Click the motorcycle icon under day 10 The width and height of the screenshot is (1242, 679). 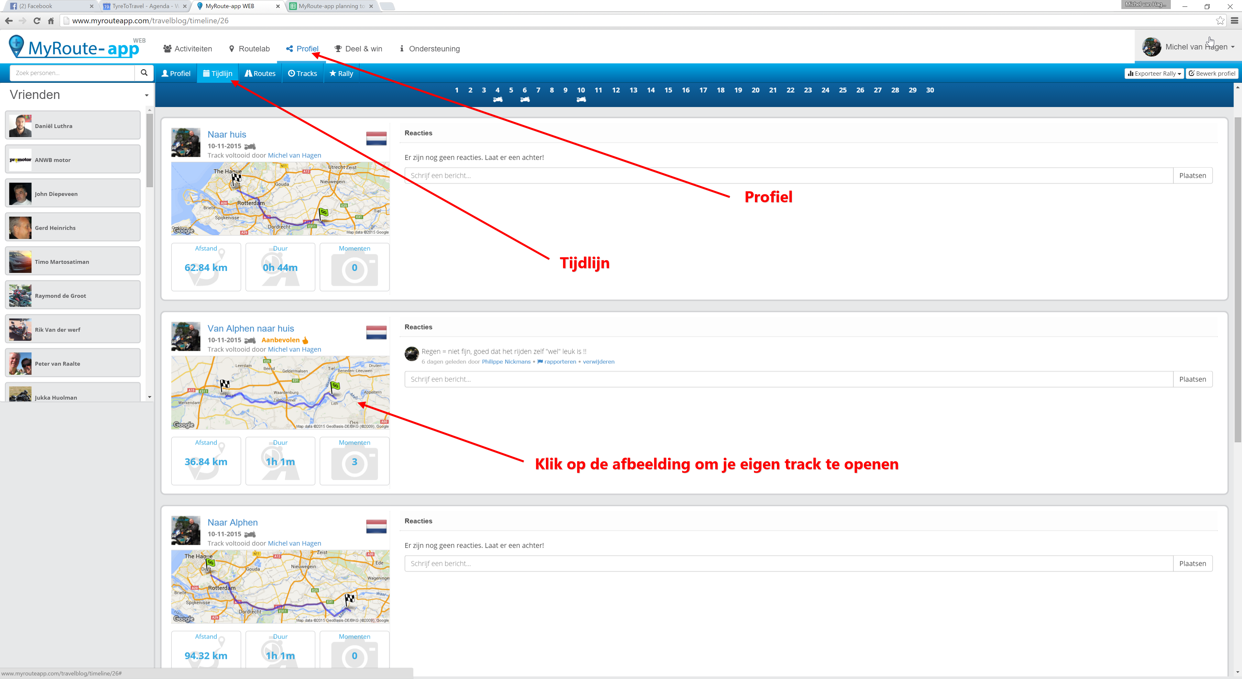[582, 100]
